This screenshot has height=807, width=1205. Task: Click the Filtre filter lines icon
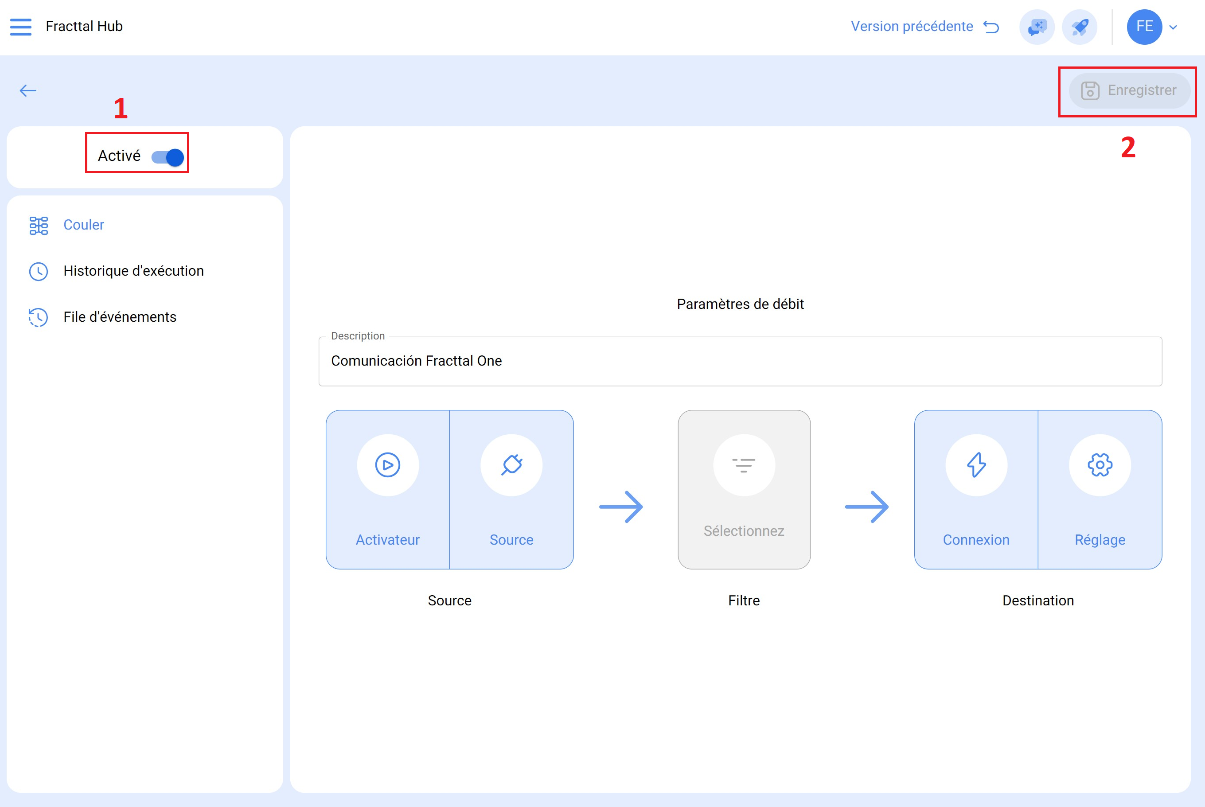pyautogui.click(x=744, y=465)
